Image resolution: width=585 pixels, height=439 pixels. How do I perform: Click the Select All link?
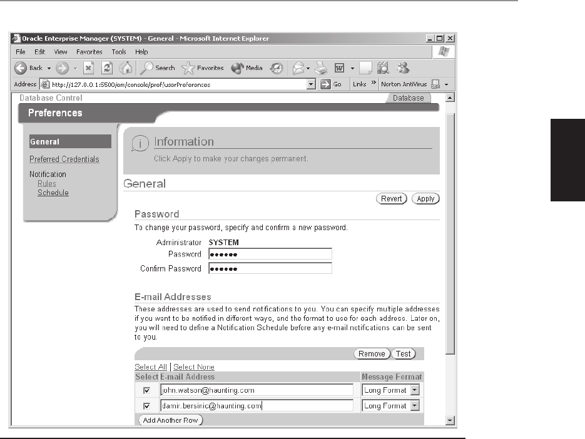coord(151,367)
